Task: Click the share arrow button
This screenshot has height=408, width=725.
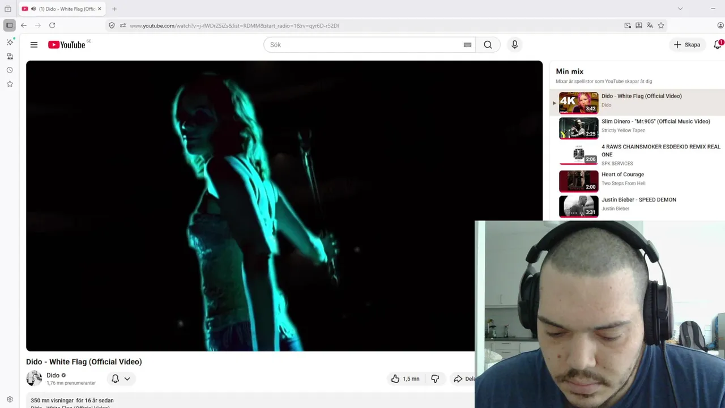Action: (462, 379)
